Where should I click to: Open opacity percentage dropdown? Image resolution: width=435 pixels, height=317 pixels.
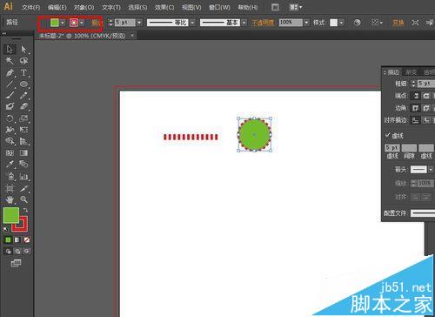(x=306, y=23)
